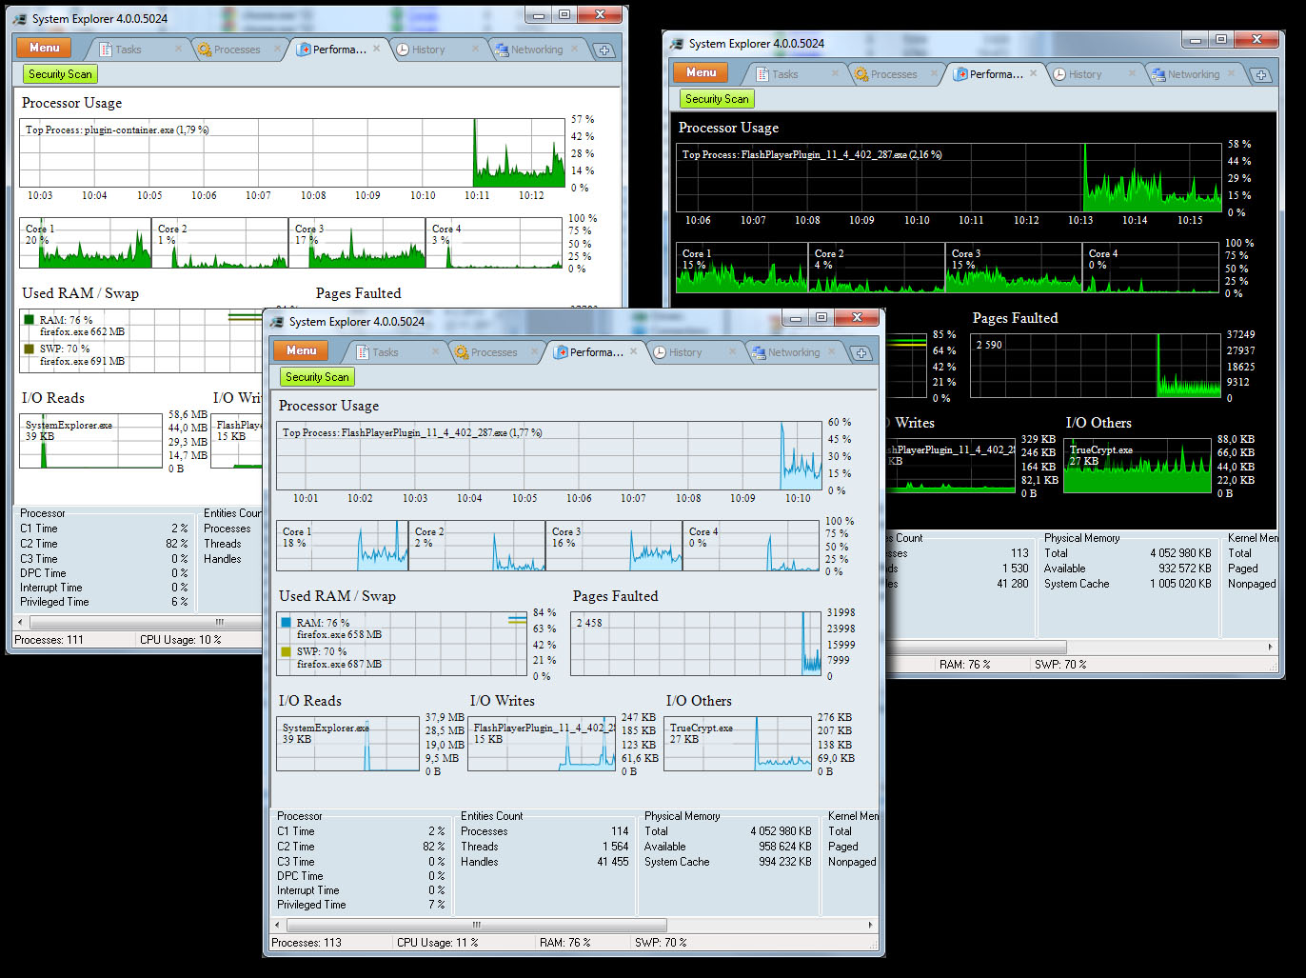
Task: Switch to Tasks tab in the front window
Action: coord(385,352)
